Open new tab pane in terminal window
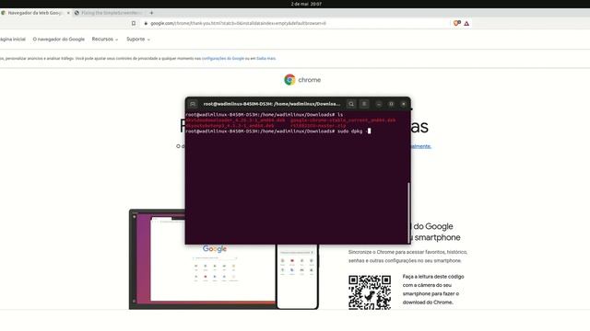The image size is (590, 331). [x=193, y=104]
